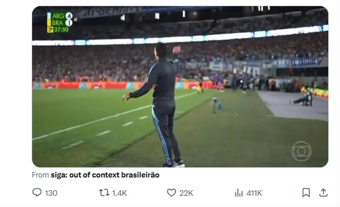Click the word From before the source name
Viewport: 340px width, 207px height.
tap(40, 175)
